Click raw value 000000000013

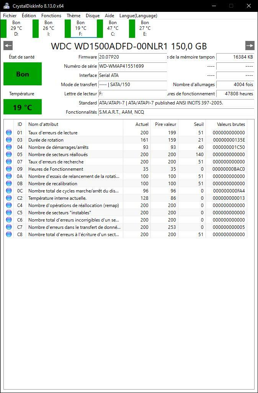229,198
